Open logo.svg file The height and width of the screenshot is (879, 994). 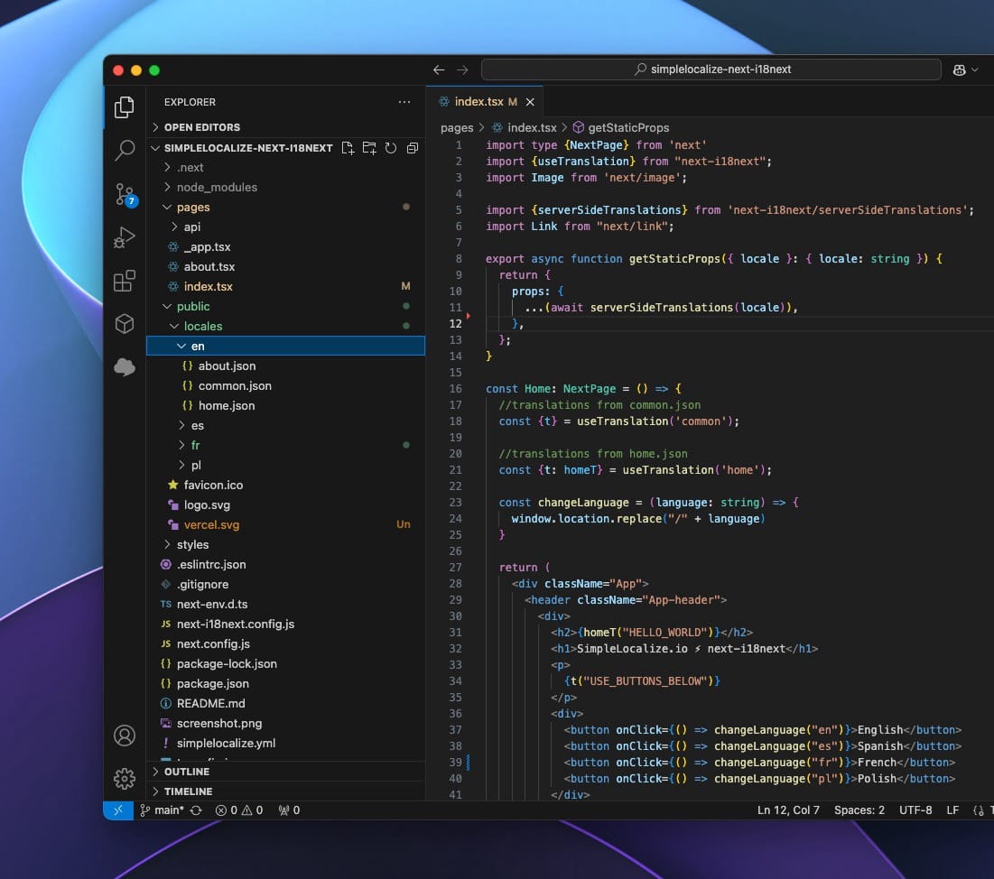click(x=285, y=505)
